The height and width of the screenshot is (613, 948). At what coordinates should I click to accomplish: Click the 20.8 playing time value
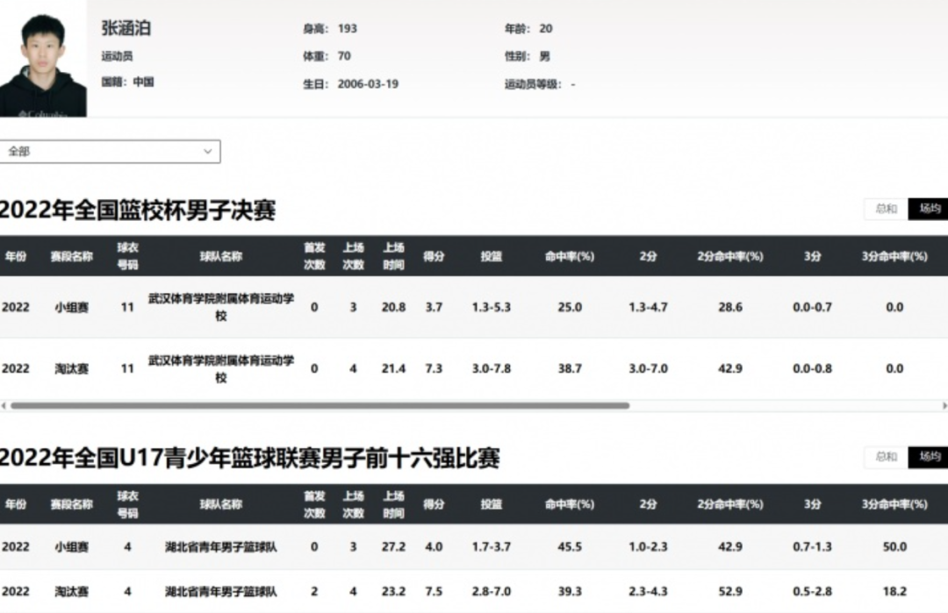(x=393, y=307)
